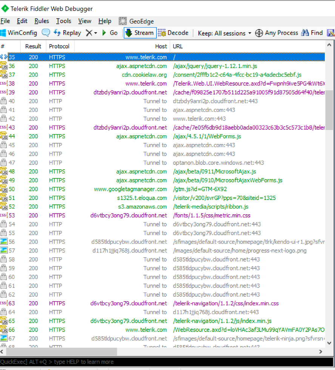Click the WinConfig Windows logo icon
The height and width of the screenshot is (370, 335).
click(x=3, y=33)
